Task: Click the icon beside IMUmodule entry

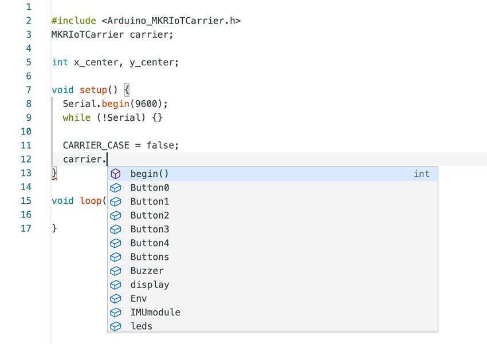Action: click(116, 313)
